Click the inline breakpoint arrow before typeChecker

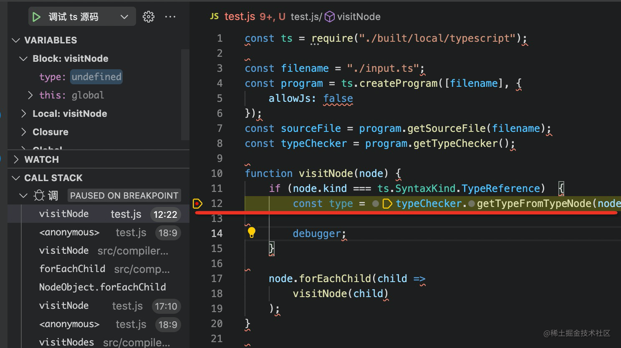(x=387, y=204)
